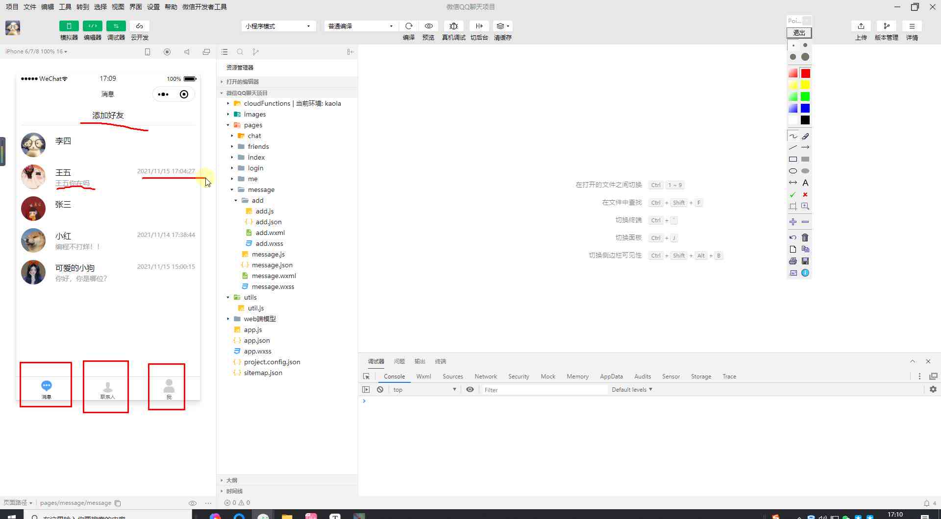The width and height of the screenshot is (941, 519).
Task: Select the text tool A in annotation toolbar
Action: (x=805, y=183)
